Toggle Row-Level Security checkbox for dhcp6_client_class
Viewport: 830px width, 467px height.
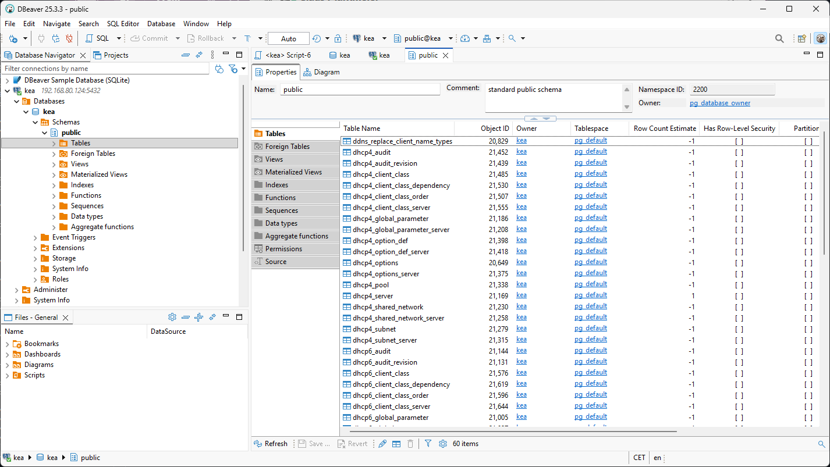coord(739,373)
